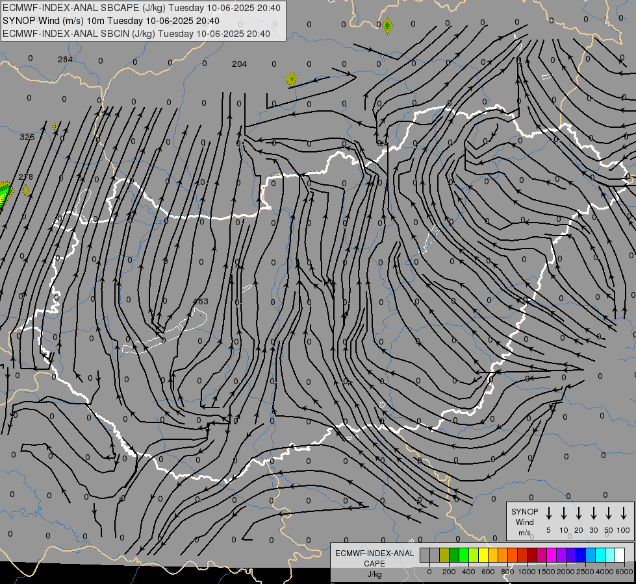Click the 6000 tick on CAPE scale

[624, 572]
